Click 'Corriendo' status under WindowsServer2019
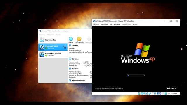Viewport: 187px width, 105px height. coord(51,55)
